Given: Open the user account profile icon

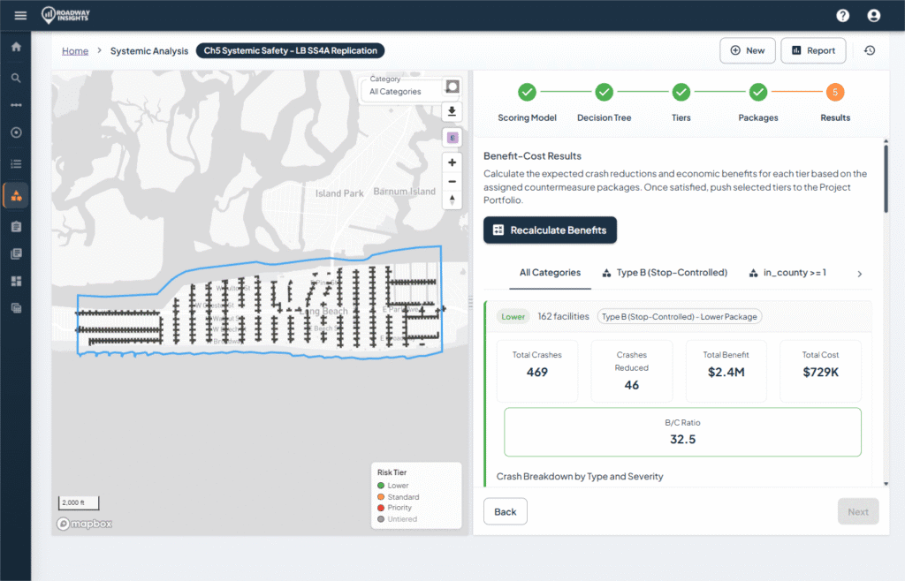Looking at the screenshot, I should [873, 15].
